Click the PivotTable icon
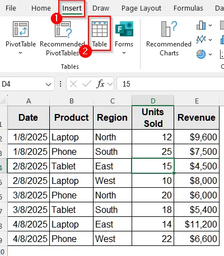Viewport: 224px width, 256px height. tap(21, 29)
